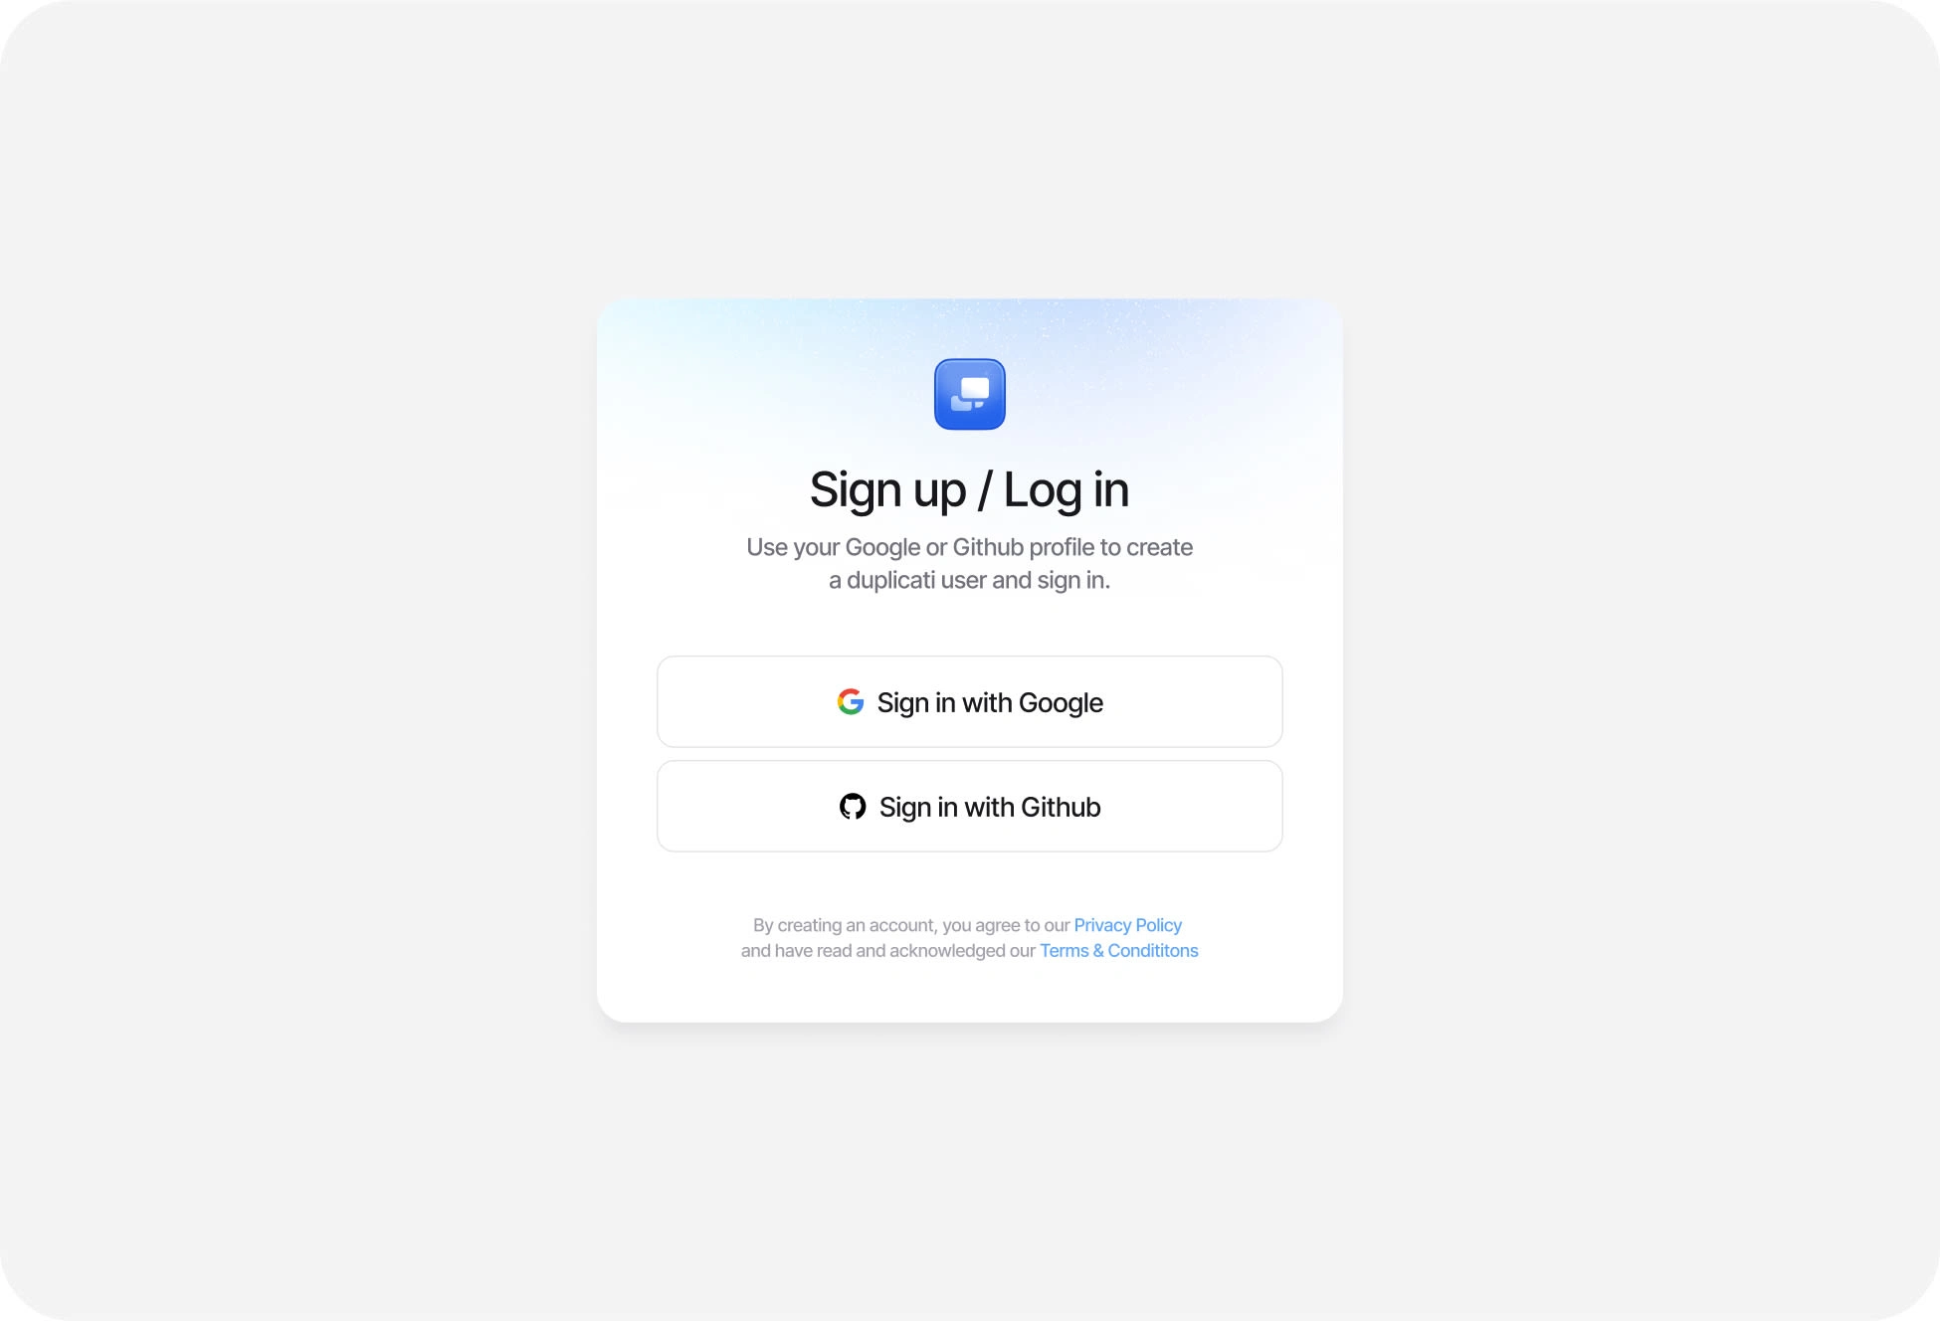Open Privacy Policy link
The height and width of the screenshot is (1321, 1940).
pyautogui.click(x=1128, y=924)
